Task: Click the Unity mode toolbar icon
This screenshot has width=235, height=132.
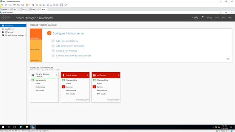Action: (57, 5)
